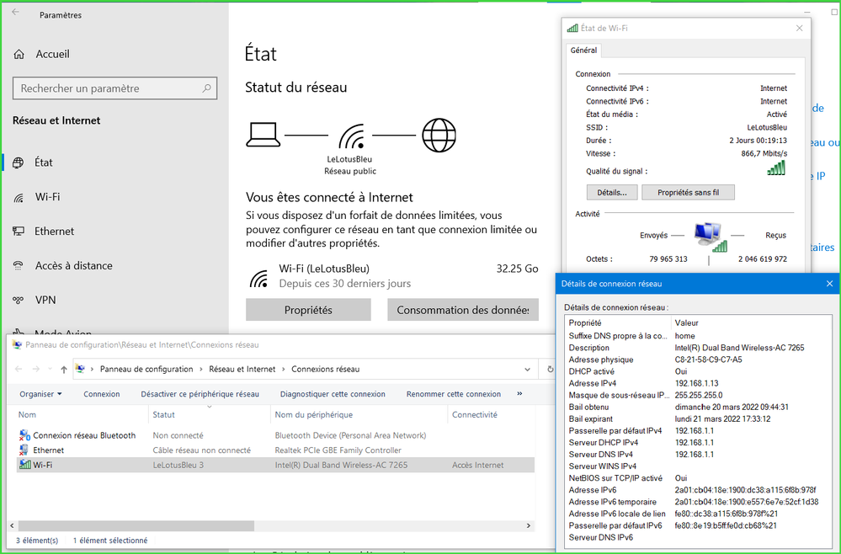Open Consommation des données
The width and height of the screenshot is (841, 554).
(x=462, y=310)
